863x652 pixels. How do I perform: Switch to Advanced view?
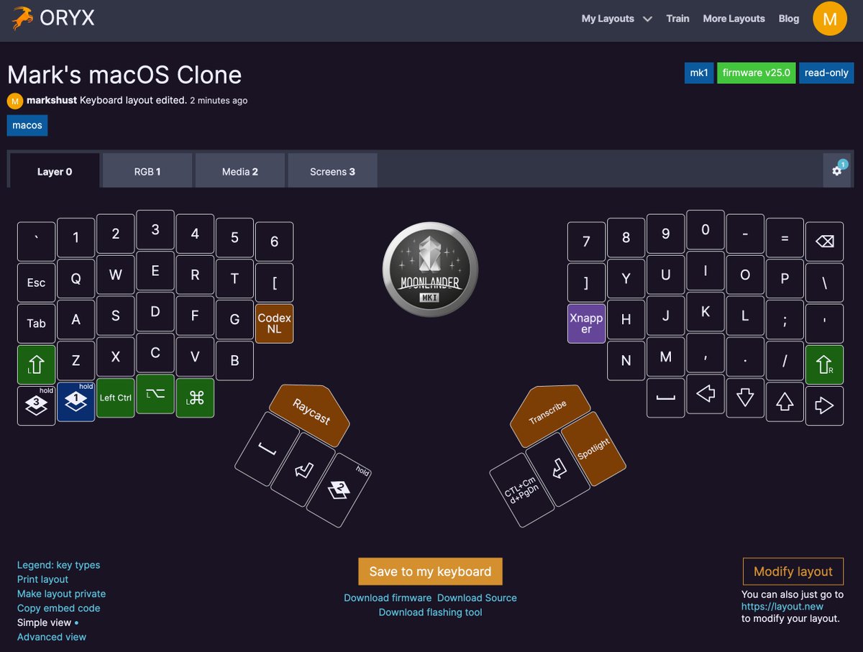pyautogui.click(x=52, y=637)
